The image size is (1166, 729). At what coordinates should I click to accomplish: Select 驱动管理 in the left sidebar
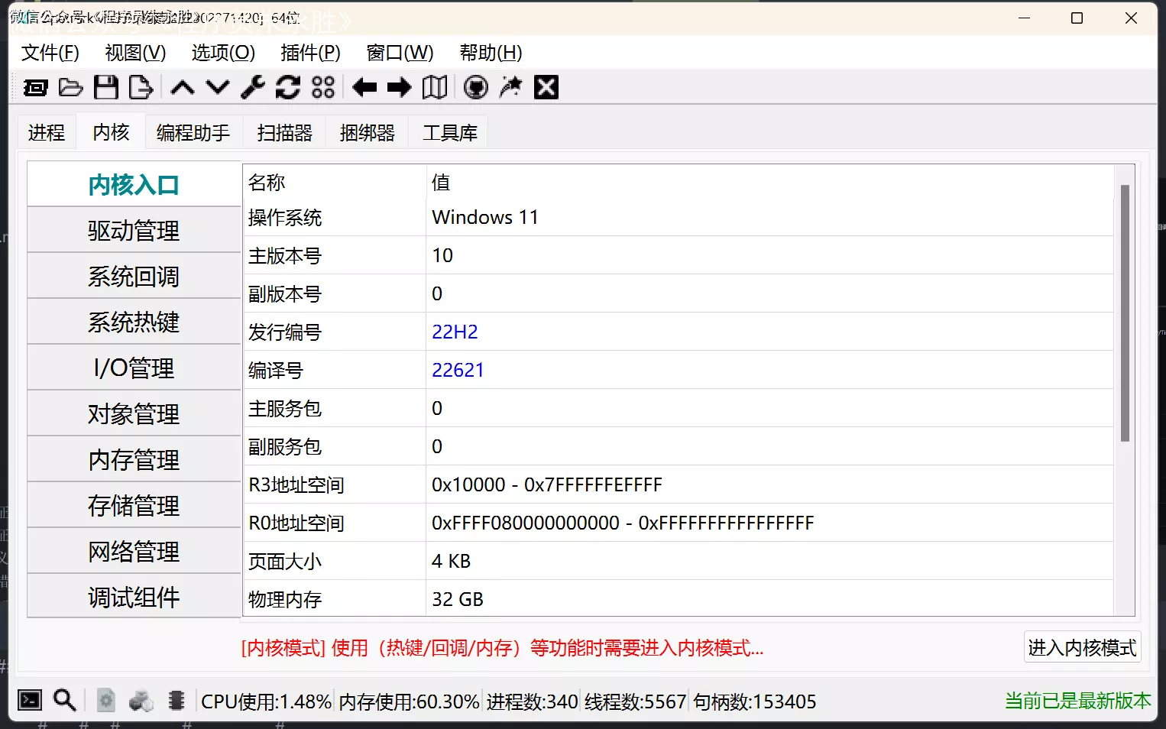pos(134,231)
